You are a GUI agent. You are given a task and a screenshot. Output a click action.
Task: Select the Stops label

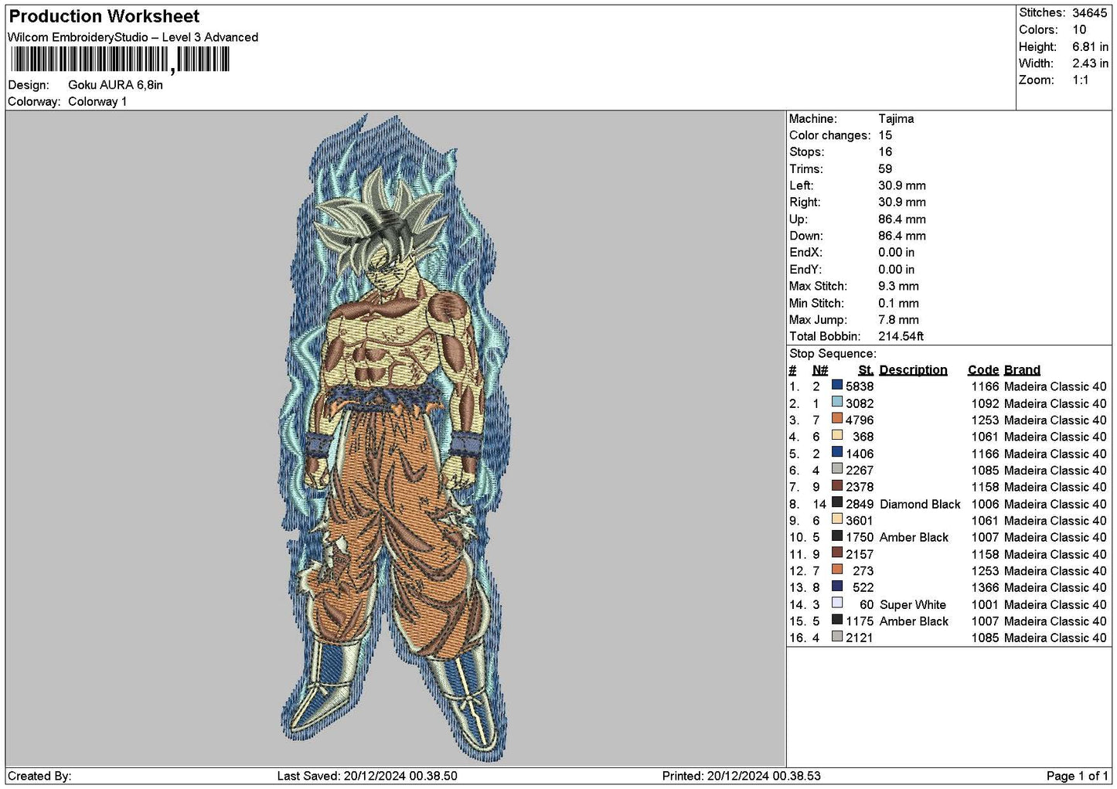[807, 152]
